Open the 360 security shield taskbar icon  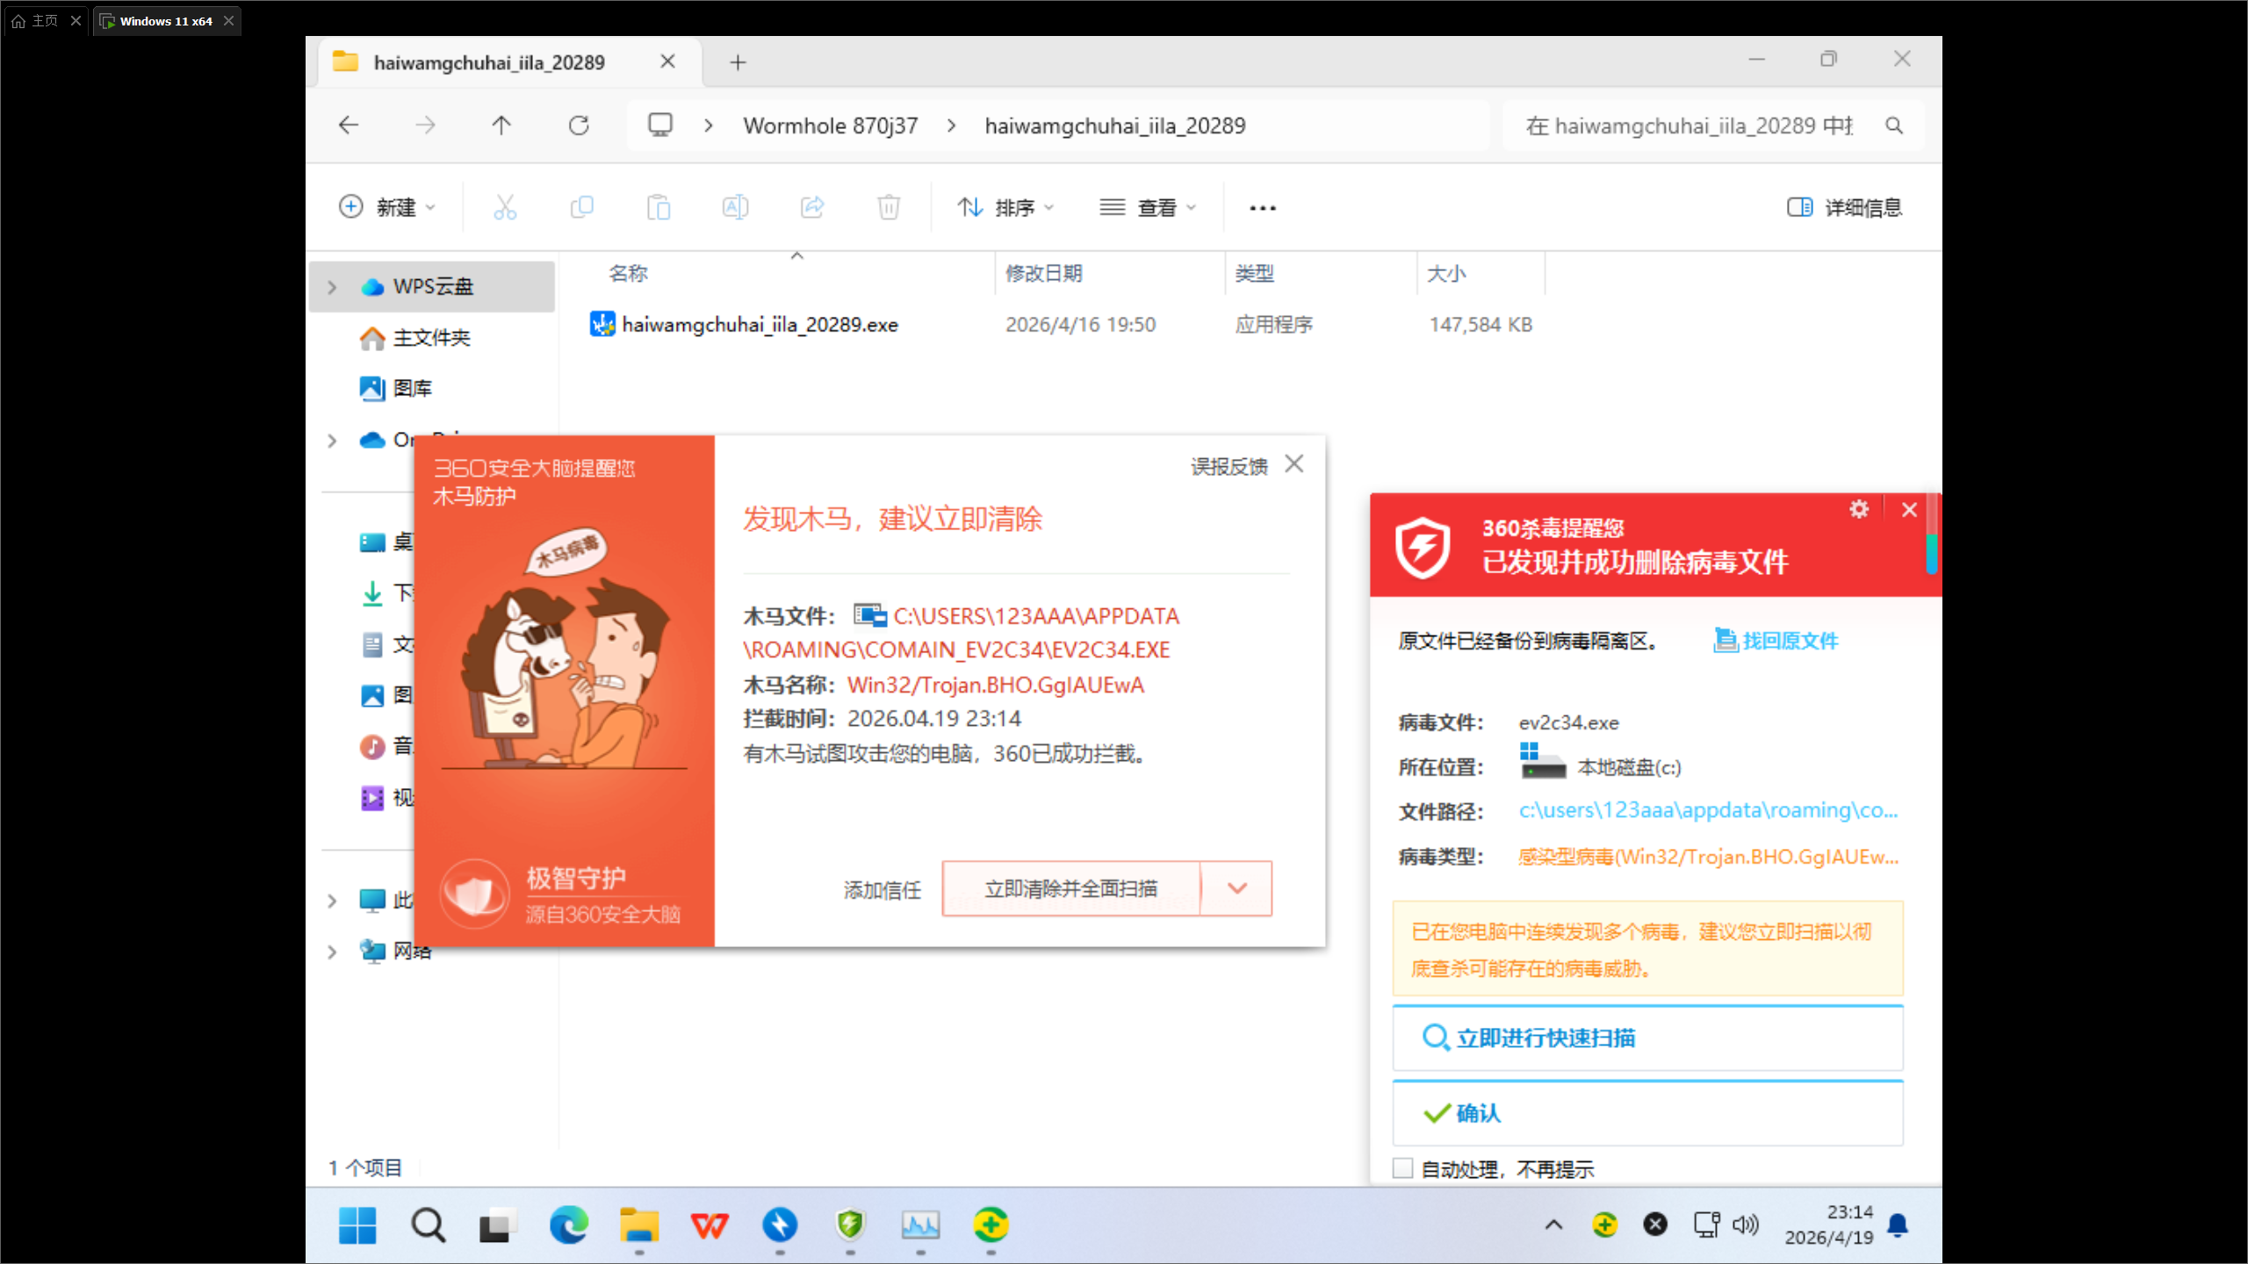tap(850, 1224)
